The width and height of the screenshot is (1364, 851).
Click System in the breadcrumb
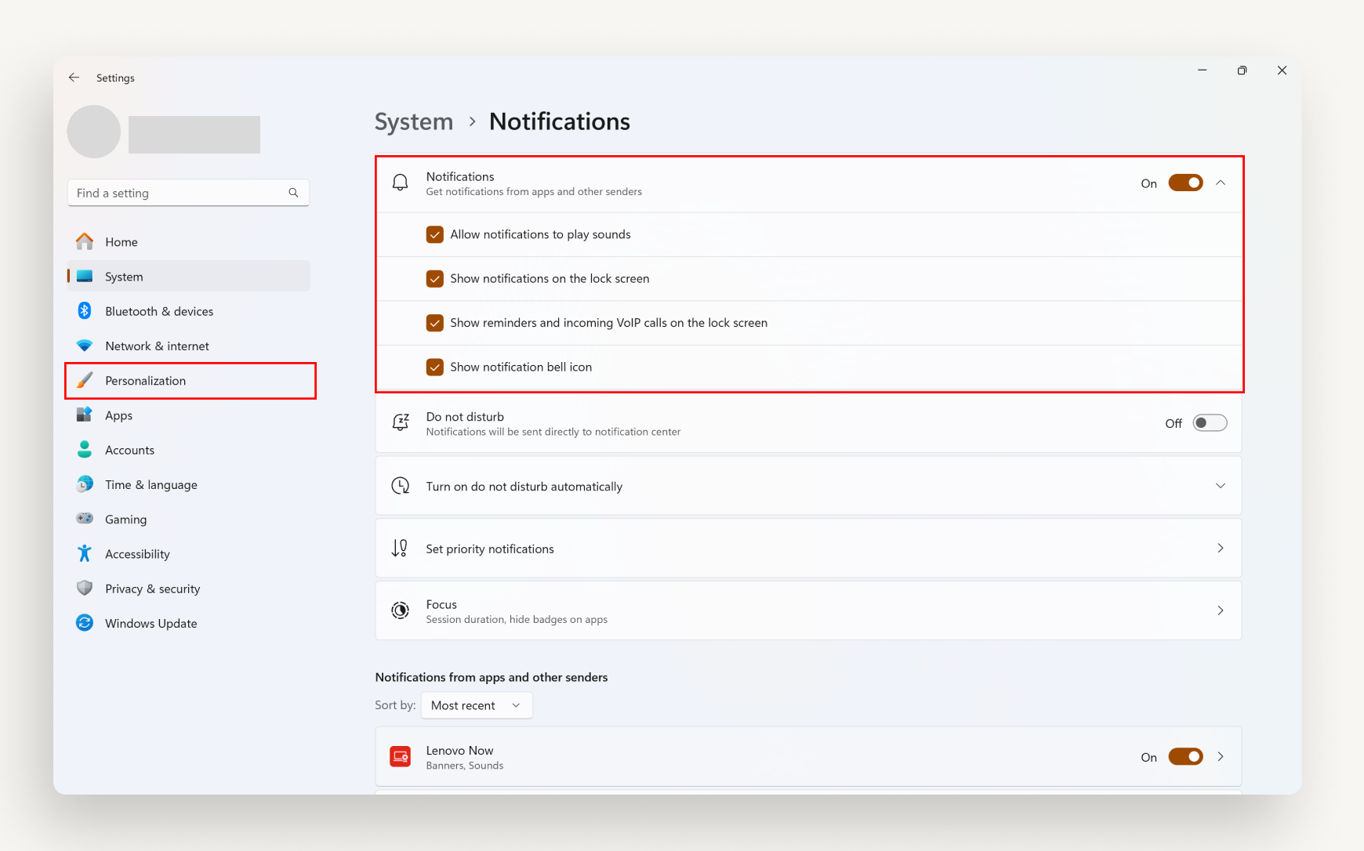[413, 121]
